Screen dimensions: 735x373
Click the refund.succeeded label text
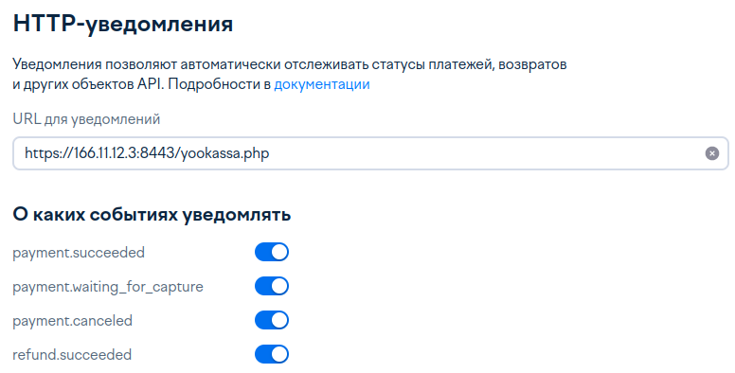pos(72,355)
